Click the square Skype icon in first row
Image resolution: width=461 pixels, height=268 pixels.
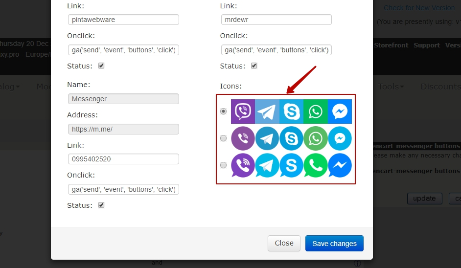click(x=291, y=112)
